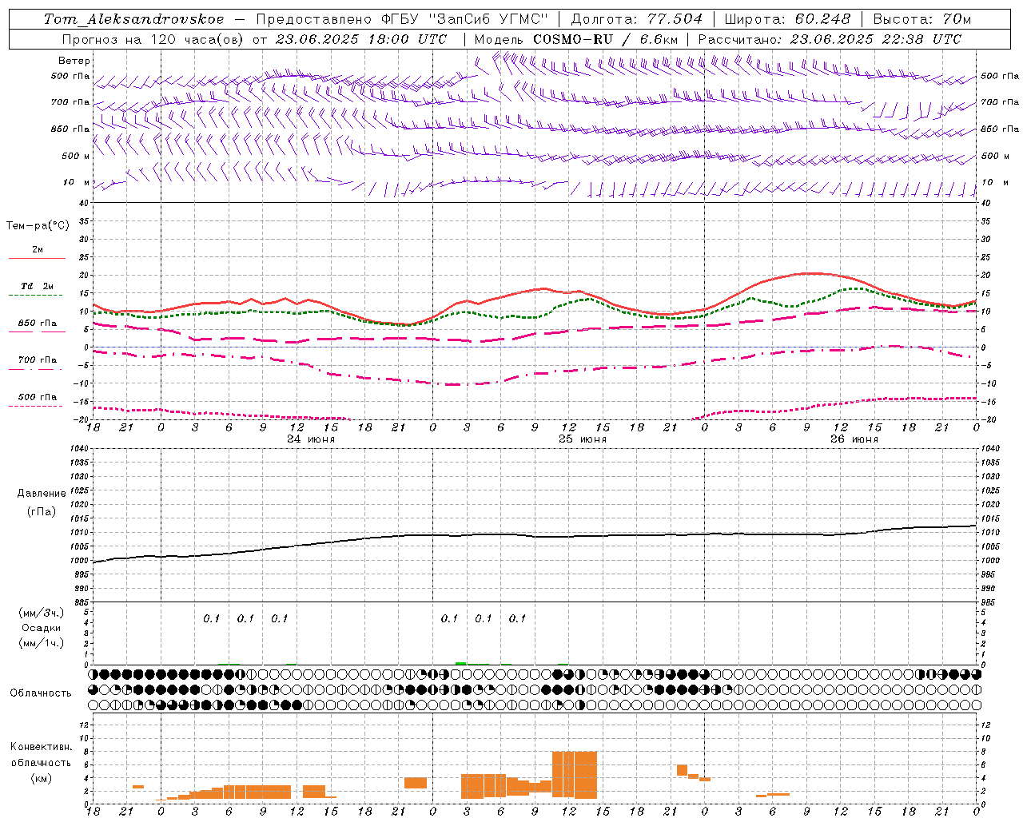Select the longitude value "Долгота: 77.504"

pyautogui.click(x=636, y=19)
